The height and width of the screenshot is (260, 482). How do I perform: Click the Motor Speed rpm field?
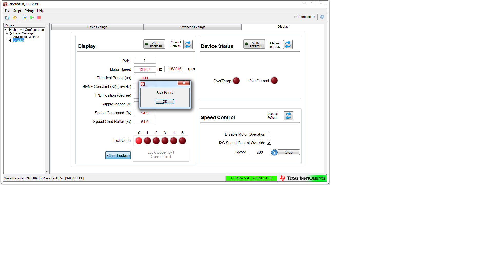(175, 69)
